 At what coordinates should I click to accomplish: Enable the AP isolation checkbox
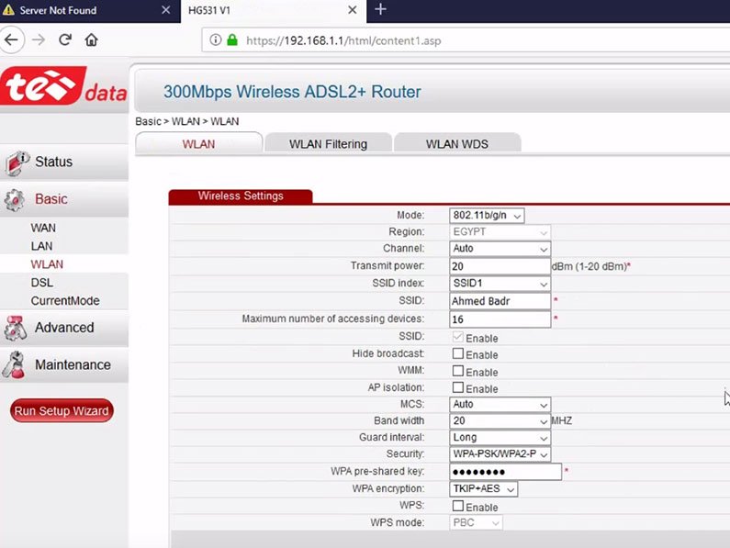(x=458, y=388)
